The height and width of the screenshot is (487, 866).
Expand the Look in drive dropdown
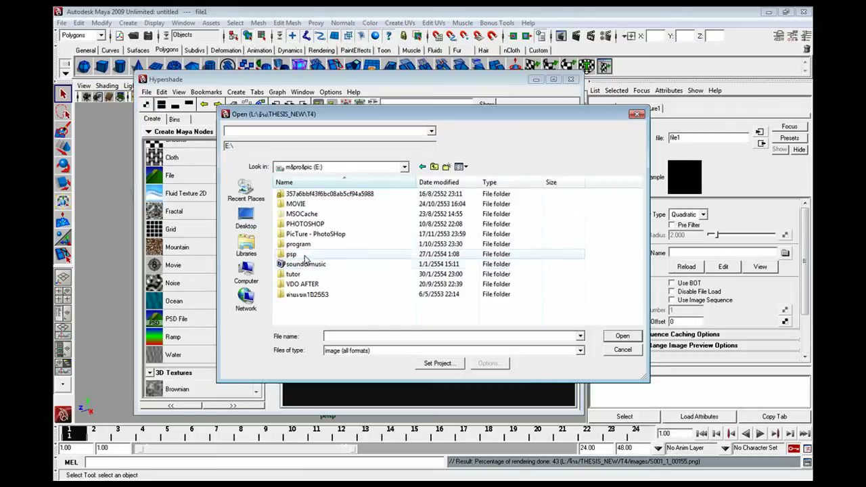click(x=404, y=167)
